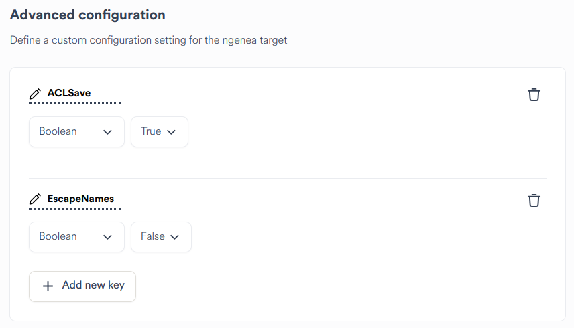
Task: Click the divider line between the two keys
Action: (288, 178)
